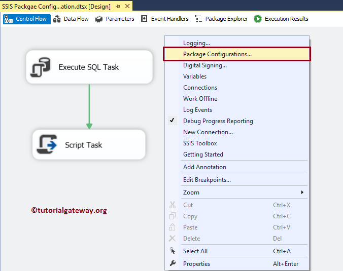Open the Parameters tab

[115, 19]
